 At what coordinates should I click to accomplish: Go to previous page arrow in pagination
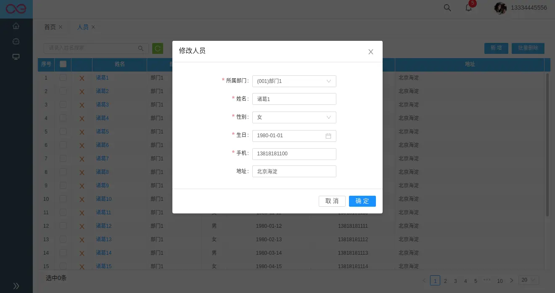click(424, 280)
